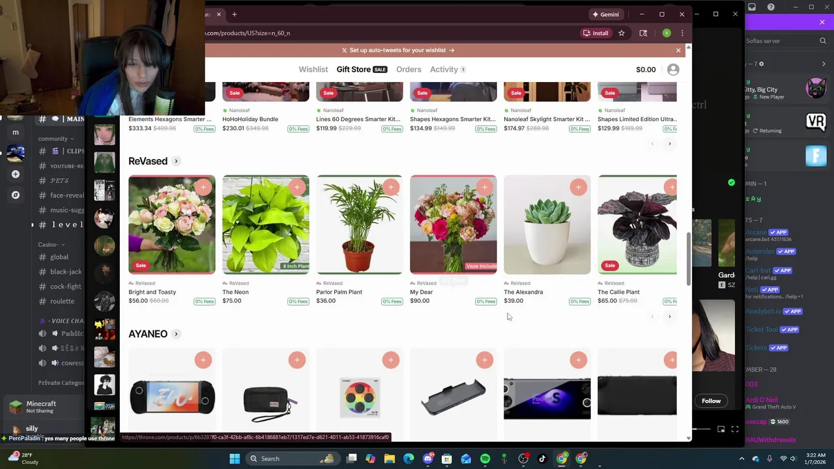
Task: Open Gemini in Chrome
Action: (x=606, y=14)
